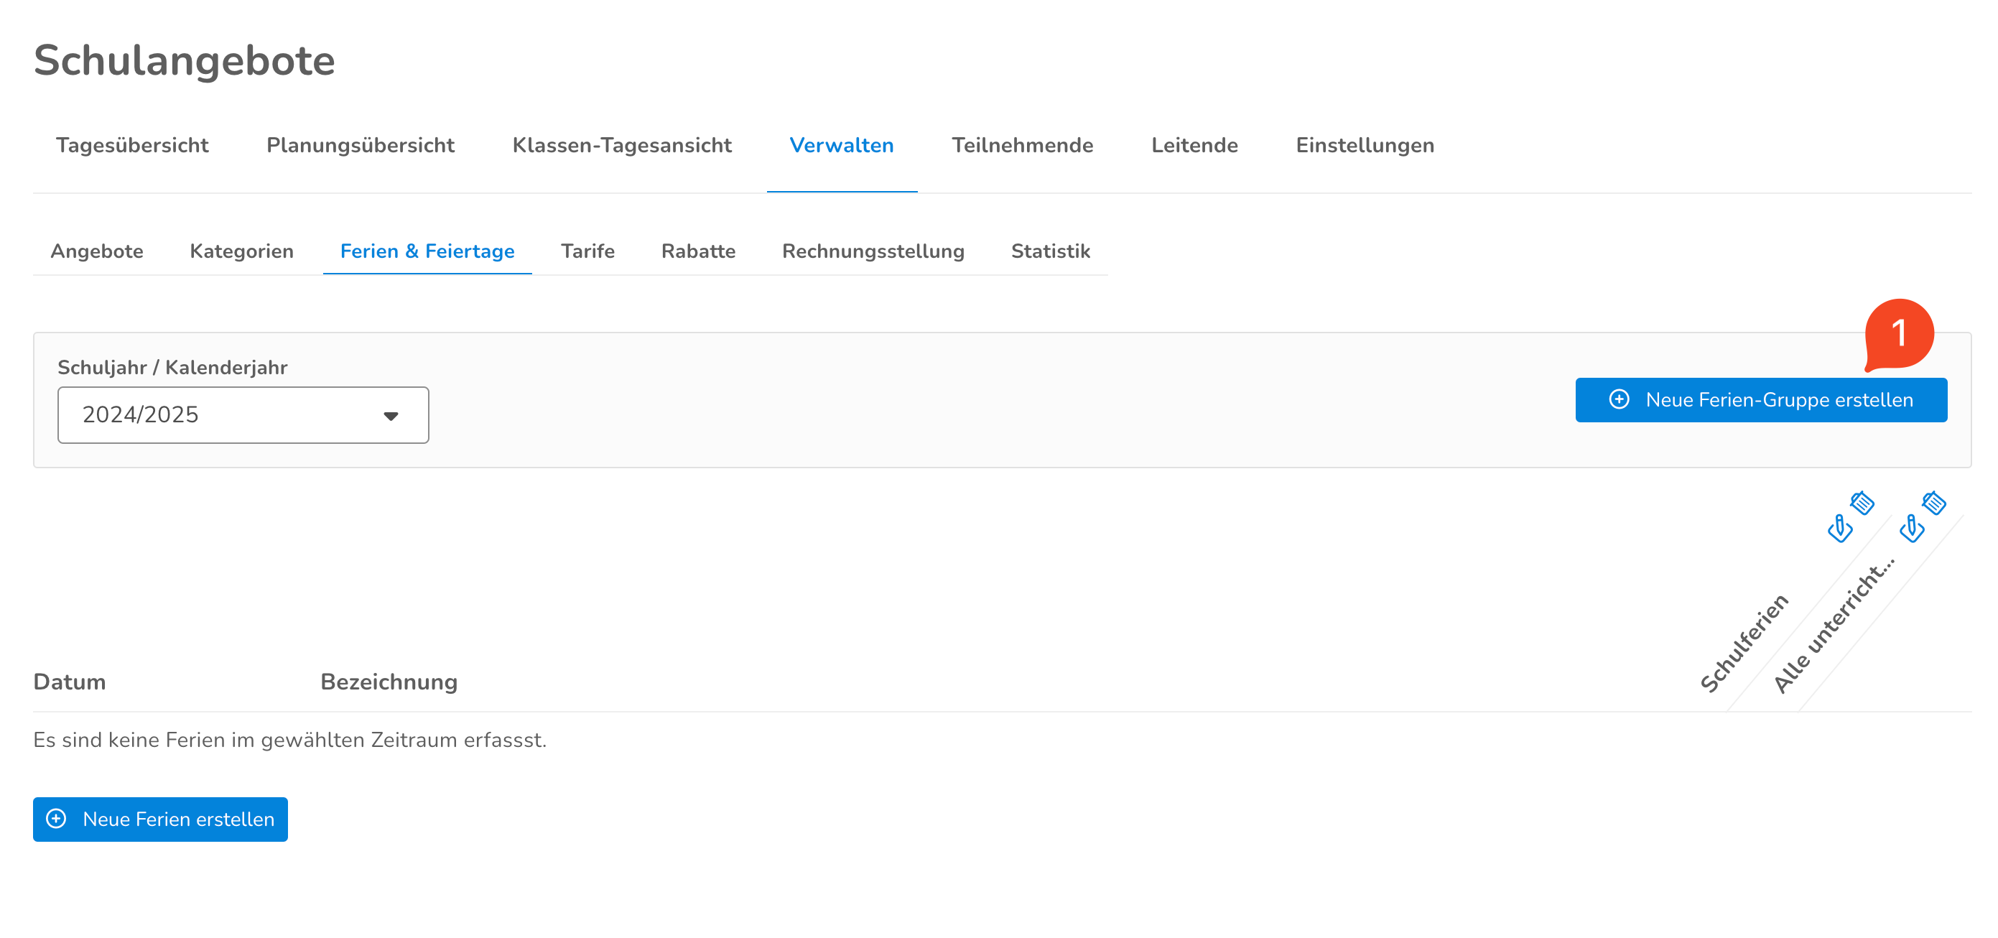
Task: Click the orange number 1 marker
Action: pyautogui.click(x=1898, y=333)
